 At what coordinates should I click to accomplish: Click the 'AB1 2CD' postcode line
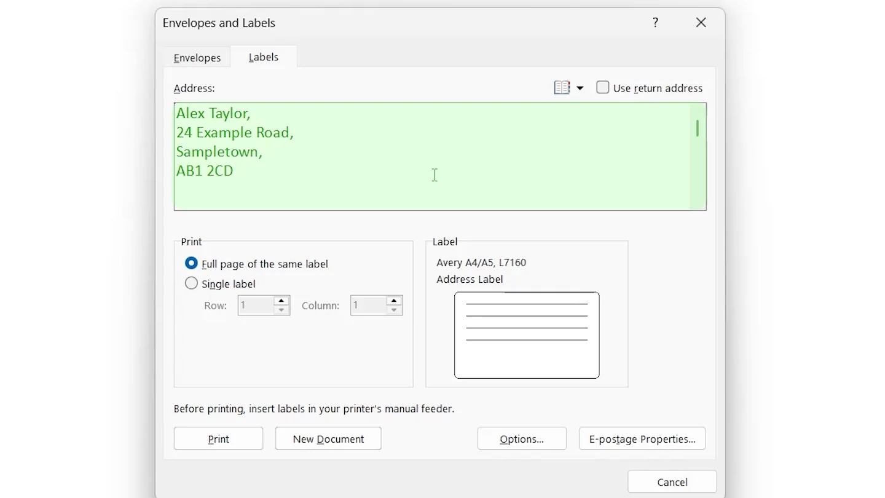pos(205,171)
